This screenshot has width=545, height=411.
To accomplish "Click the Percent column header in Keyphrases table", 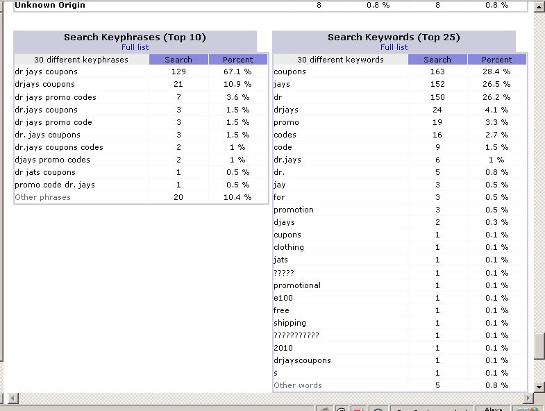I will pyautogui.click(x=237, y=60).
